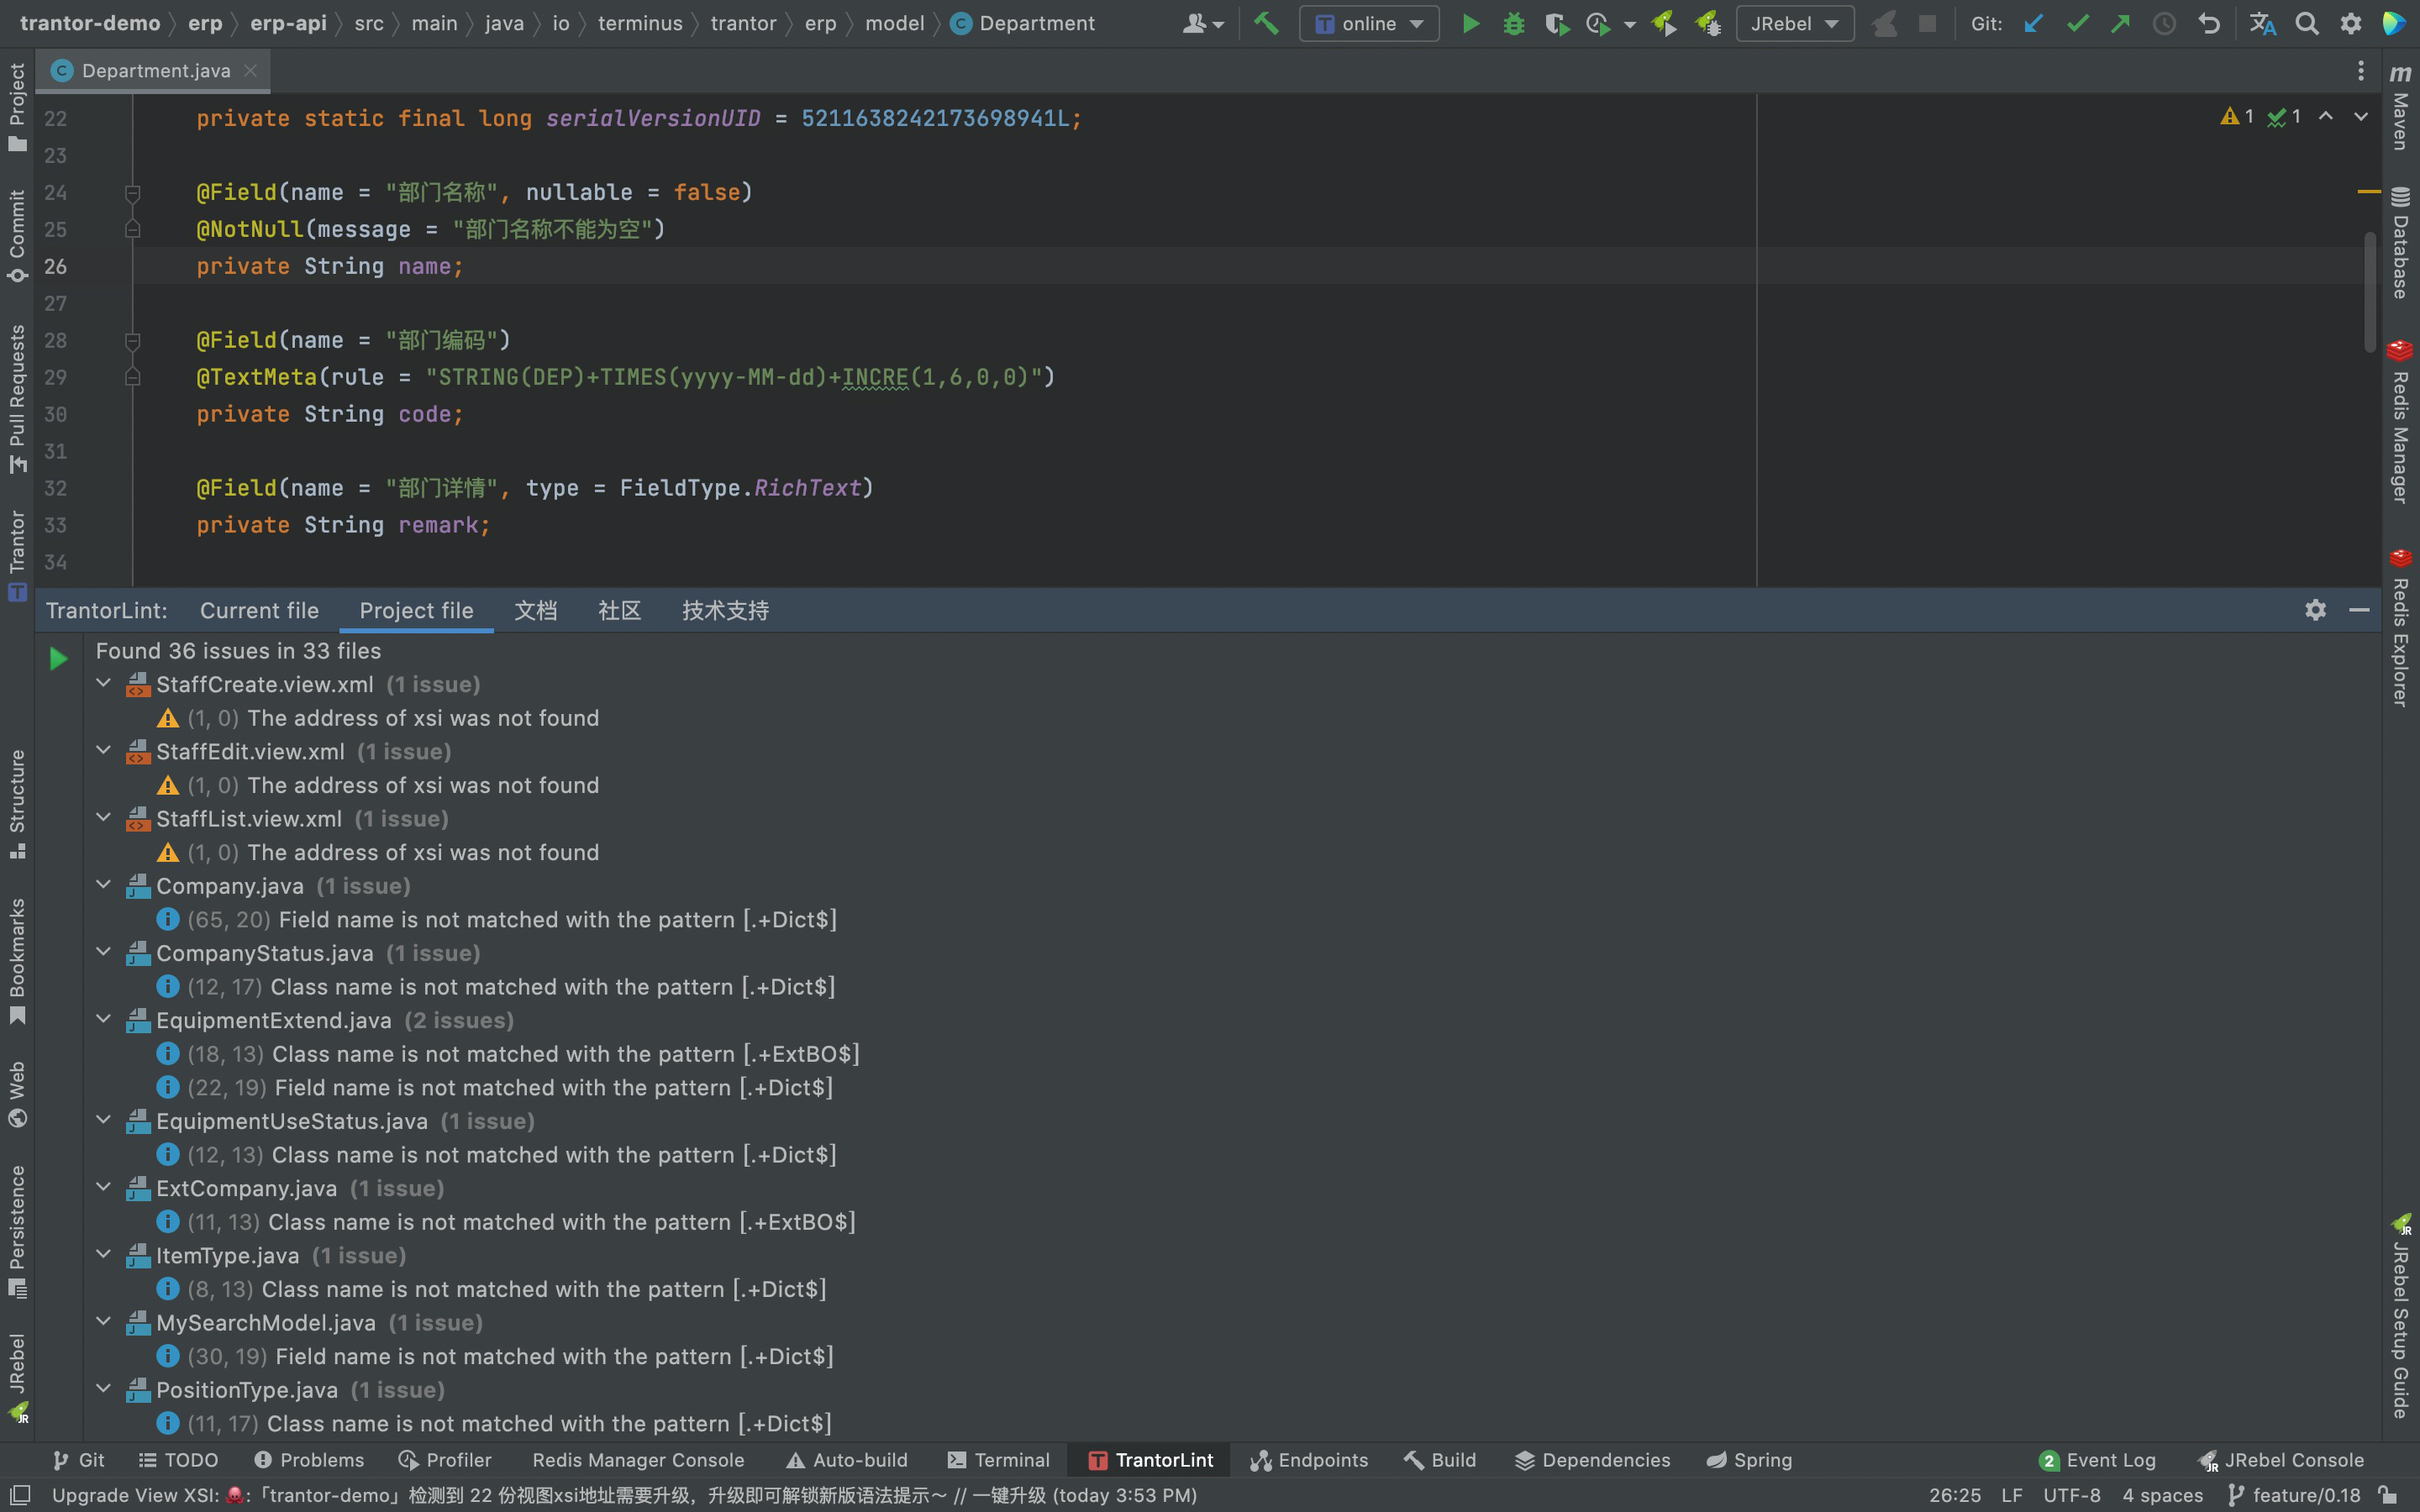Image resolution: width=2420 pixels, height=1512 pixels.
Task: Start debugging with the bug icon
Action: (x=1514, y=23)
